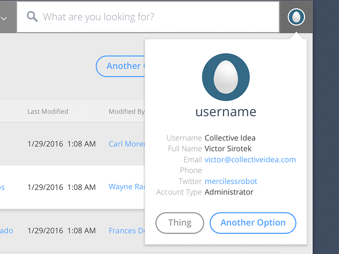Click the username heading in the profile card
Viewport: 339px width, 254px height.
pyautogui.click(x=226, y=112)
